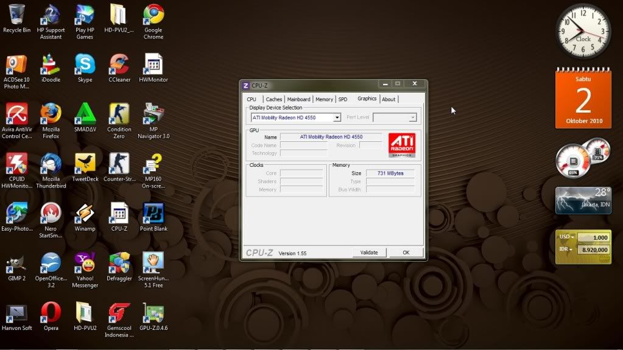Screen dimensions: 623x350
Task: Switch to CPU tab in CPU-Z
Action: pos(252,99)
